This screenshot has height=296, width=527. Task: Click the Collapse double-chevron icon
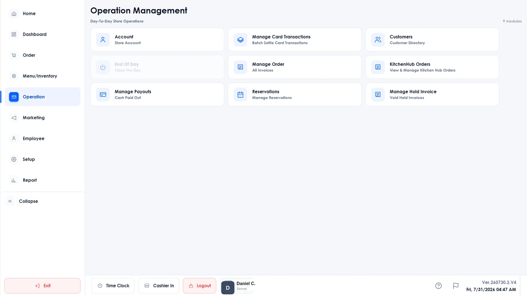(10, 201)
